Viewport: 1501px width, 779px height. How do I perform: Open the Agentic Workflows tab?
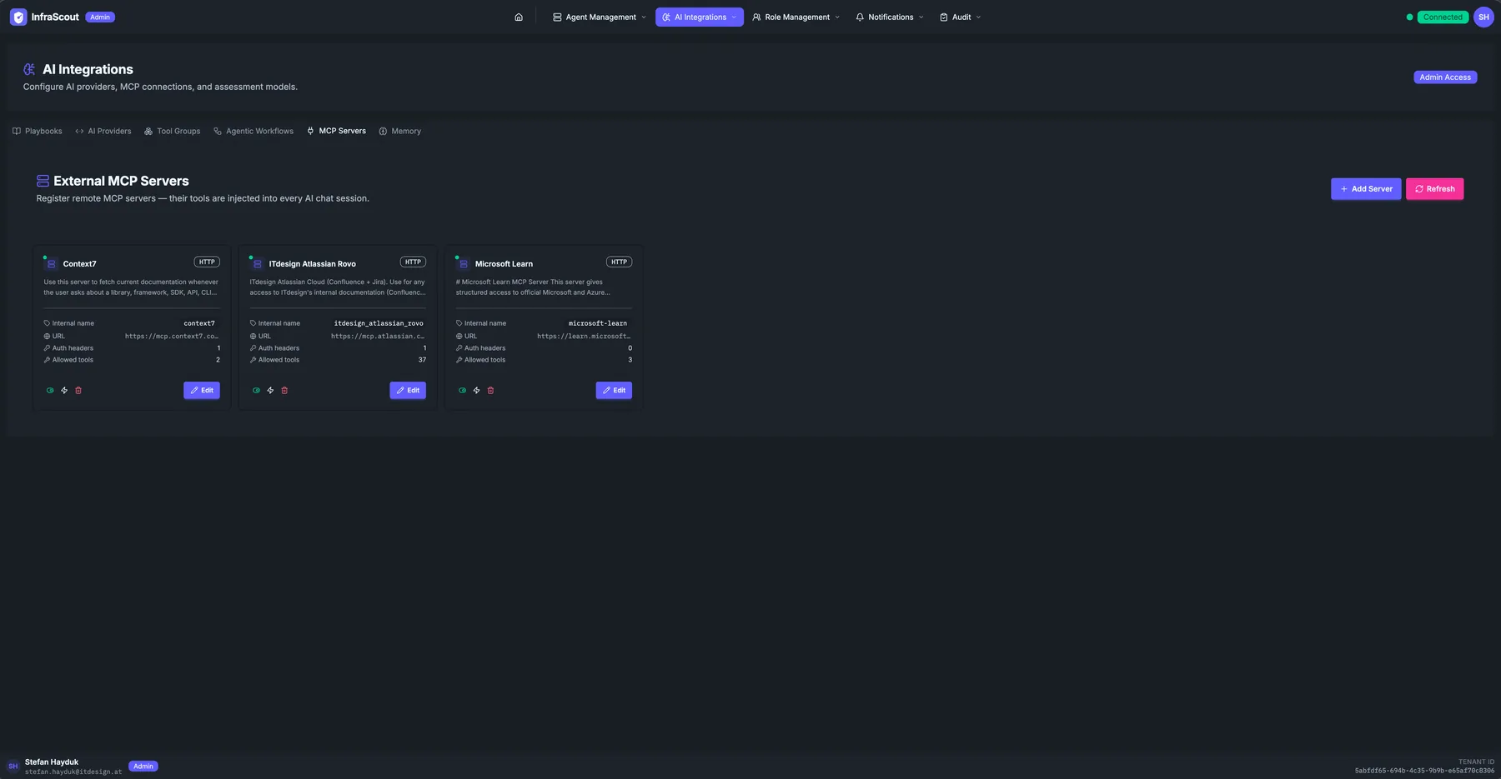click(x=254, y=131)
